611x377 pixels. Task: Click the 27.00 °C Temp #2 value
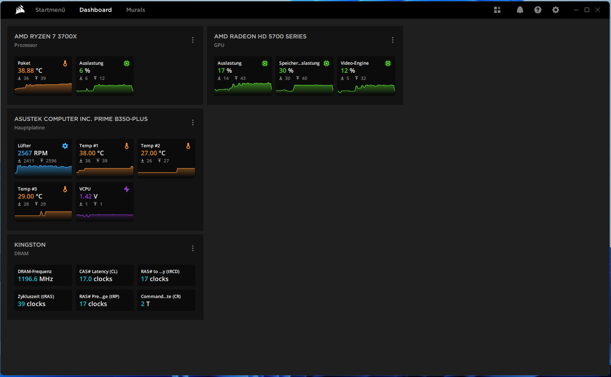[x=153, y=153]
